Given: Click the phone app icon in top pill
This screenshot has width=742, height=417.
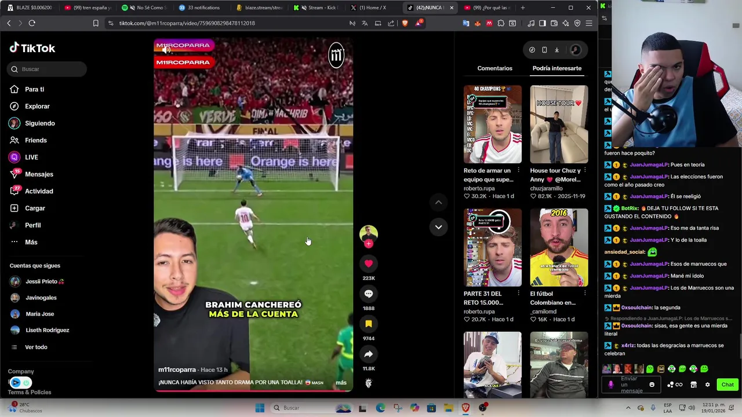Looking at the screenshot, I should [544, 50].
